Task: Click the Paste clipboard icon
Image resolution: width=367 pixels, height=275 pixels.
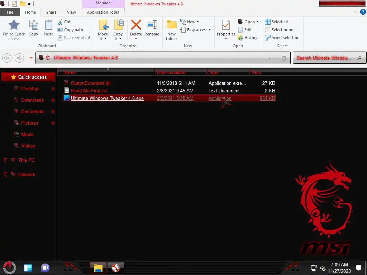Action: 48,25
